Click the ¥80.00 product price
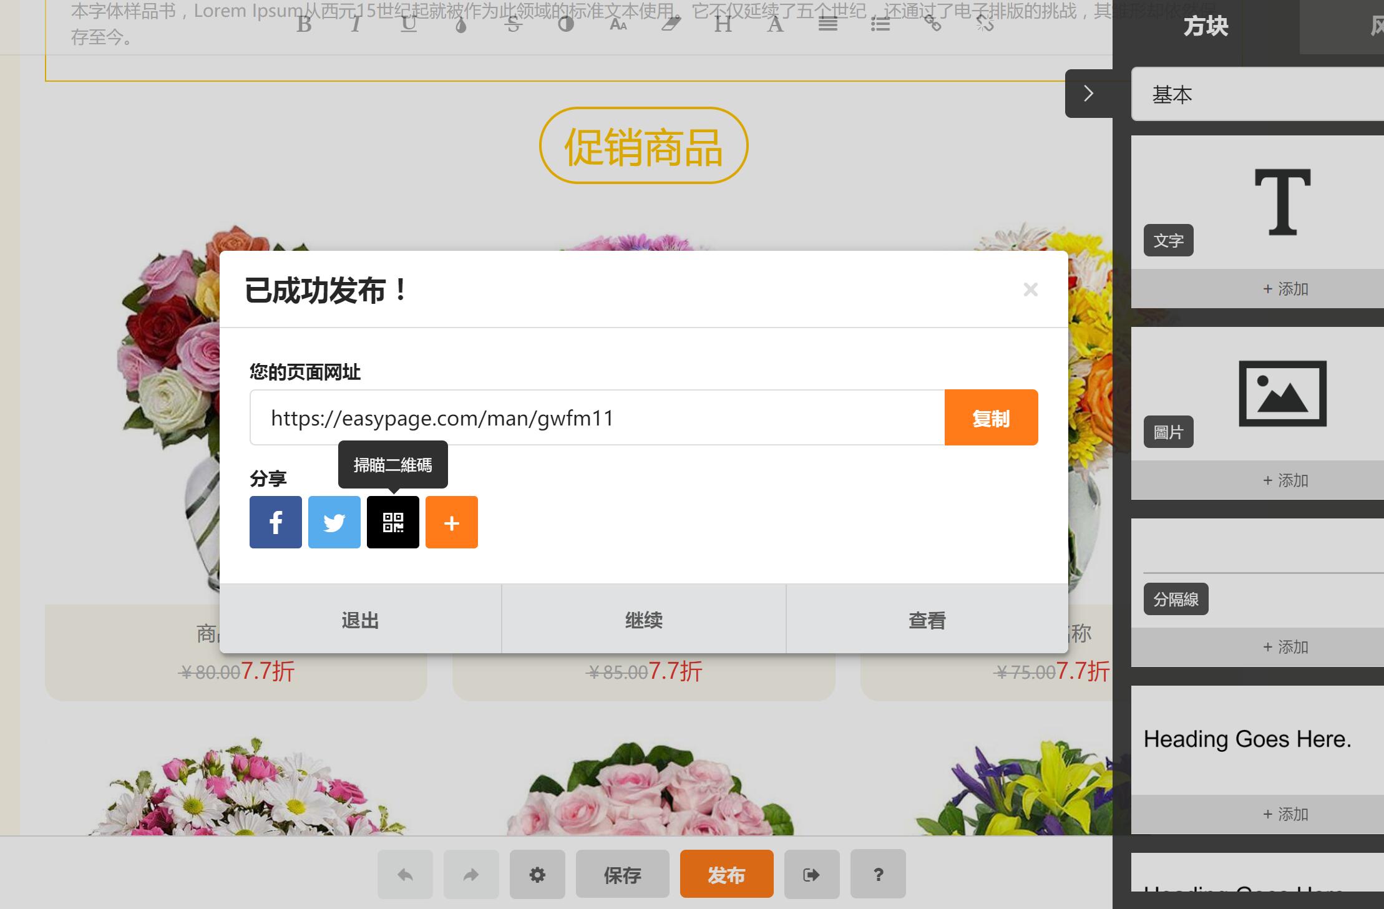 [210, 672]
